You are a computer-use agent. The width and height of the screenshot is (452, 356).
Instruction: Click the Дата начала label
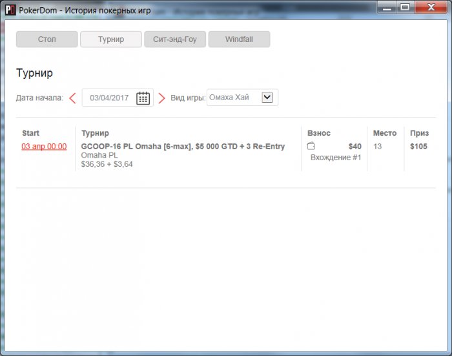(39, 98)
